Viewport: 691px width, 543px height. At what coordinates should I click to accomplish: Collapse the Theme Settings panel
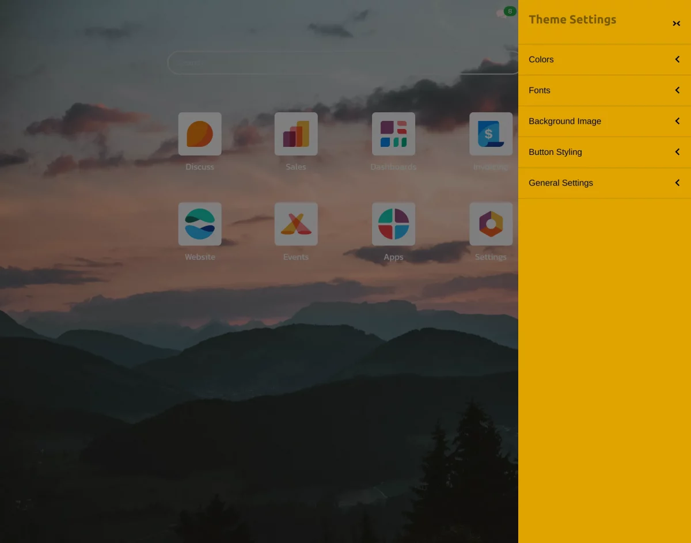pos(676,23)
